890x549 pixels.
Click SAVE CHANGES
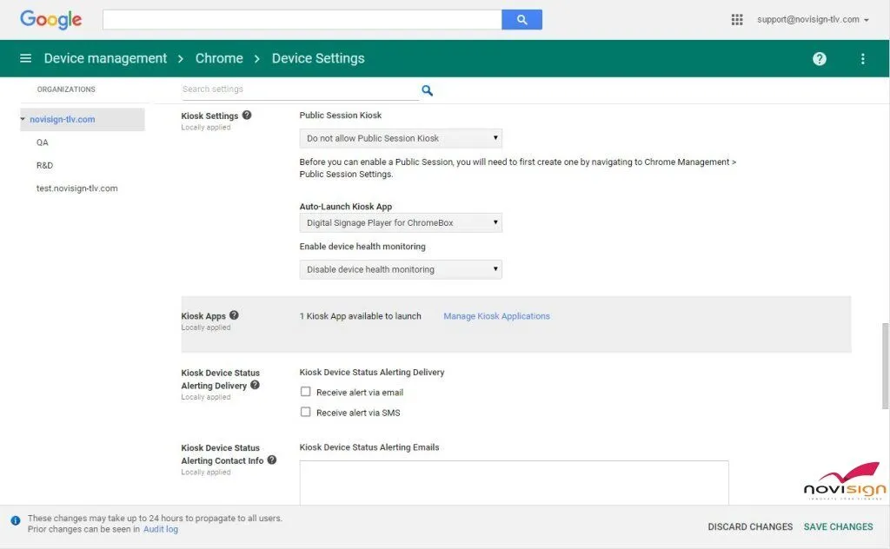(x=837, y=526)
